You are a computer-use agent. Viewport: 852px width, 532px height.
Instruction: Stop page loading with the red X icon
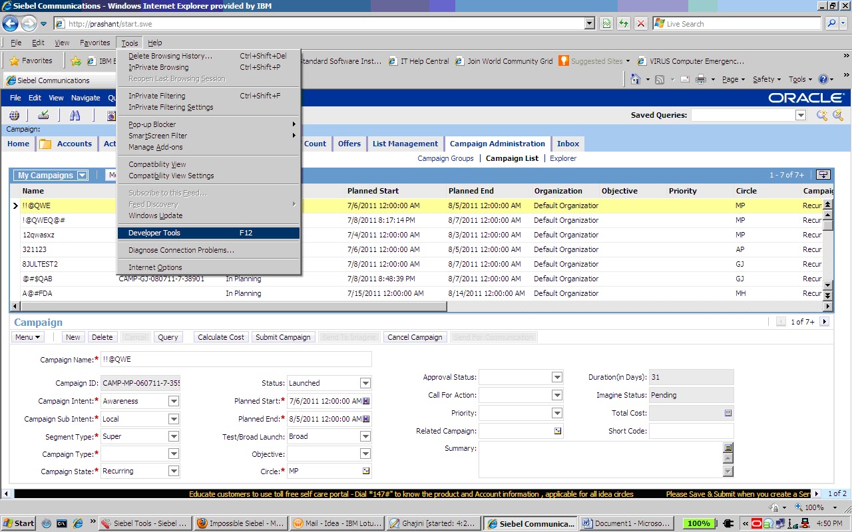pyautogui.click(x=640, y=23)
